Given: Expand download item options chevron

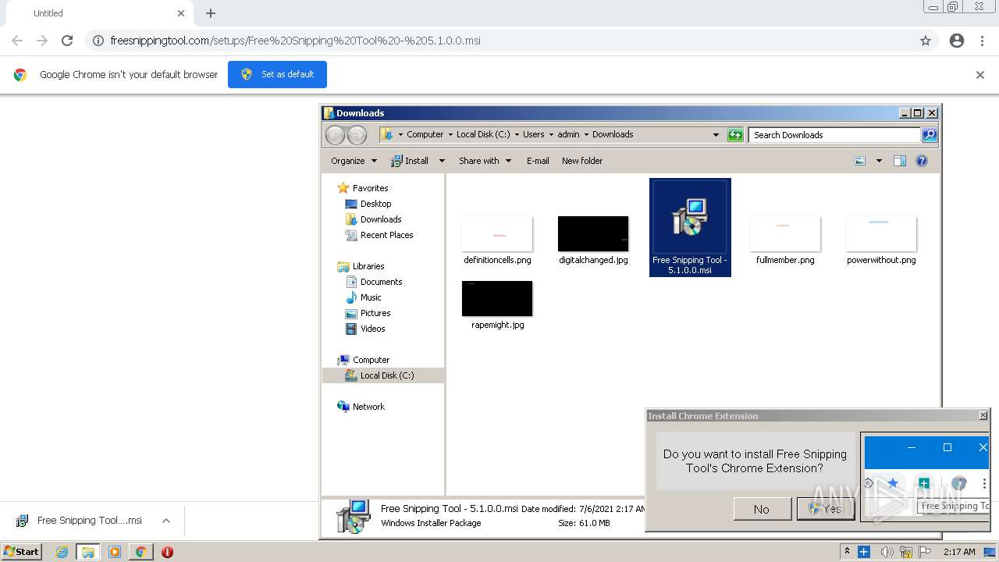Looking at the screenshot, I should [166, 521].
